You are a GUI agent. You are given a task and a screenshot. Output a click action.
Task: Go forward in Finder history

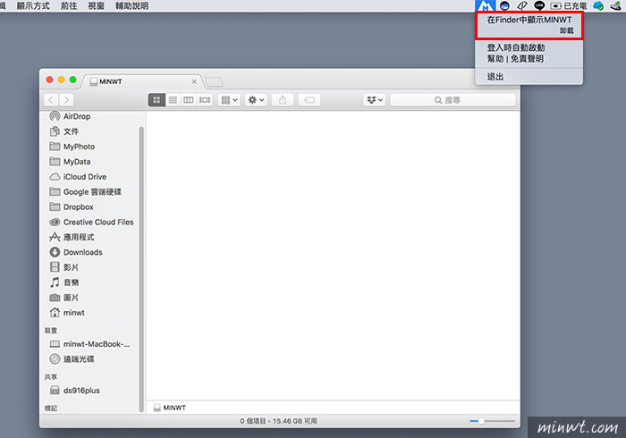click(x=66, y=100)
